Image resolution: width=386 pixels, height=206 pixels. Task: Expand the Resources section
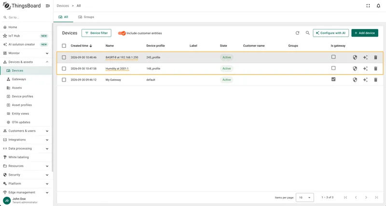click(26, 166)
